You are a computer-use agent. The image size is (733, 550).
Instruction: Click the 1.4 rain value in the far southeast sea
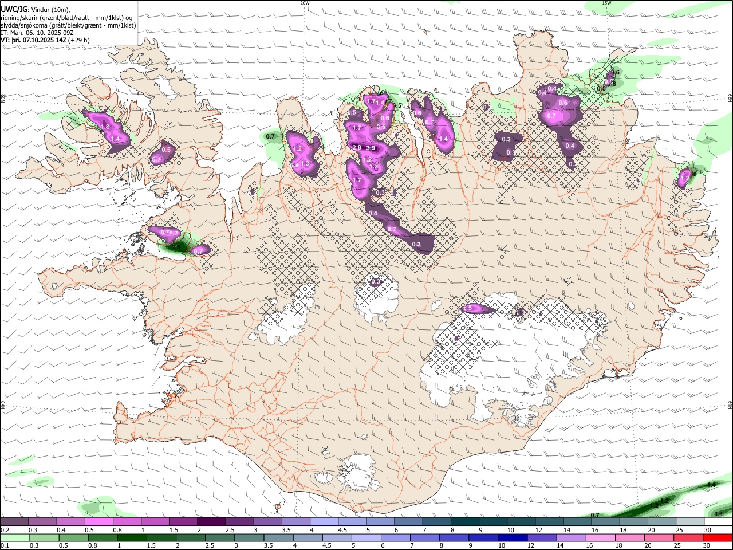coord(712,485)
